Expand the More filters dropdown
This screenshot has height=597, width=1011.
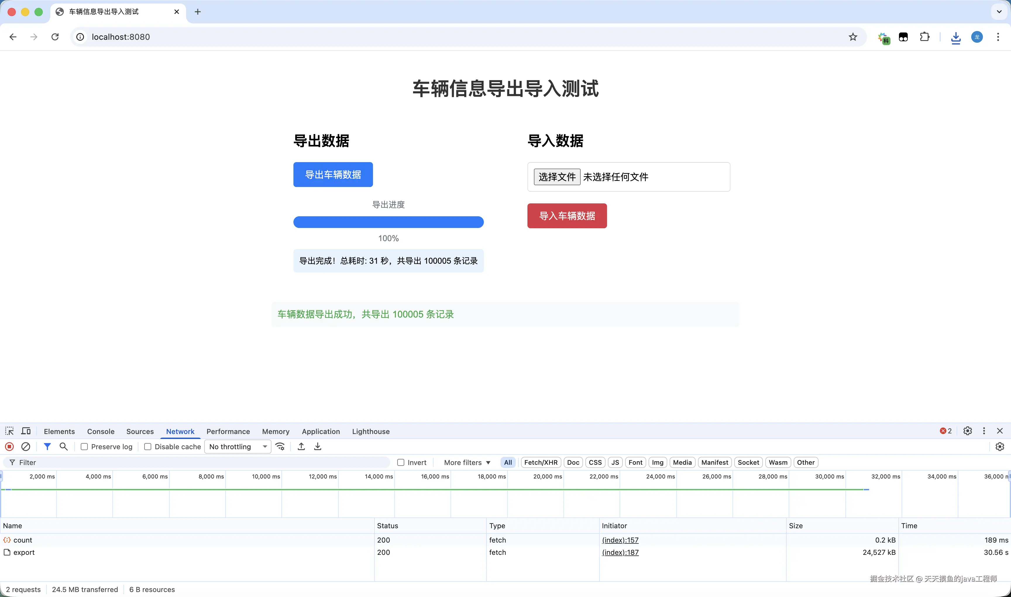point(467,463)
